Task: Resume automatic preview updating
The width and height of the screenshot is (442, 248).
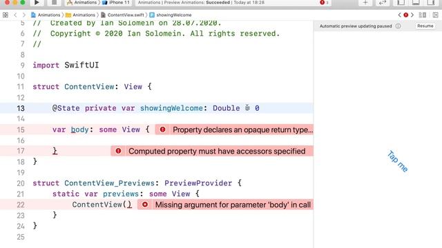Action: click(425, 26)
